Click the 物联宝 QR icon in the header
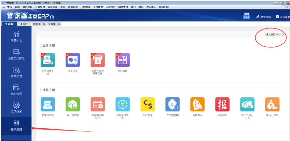This screenshot has width=290, height=141. (x=246, y=15)
